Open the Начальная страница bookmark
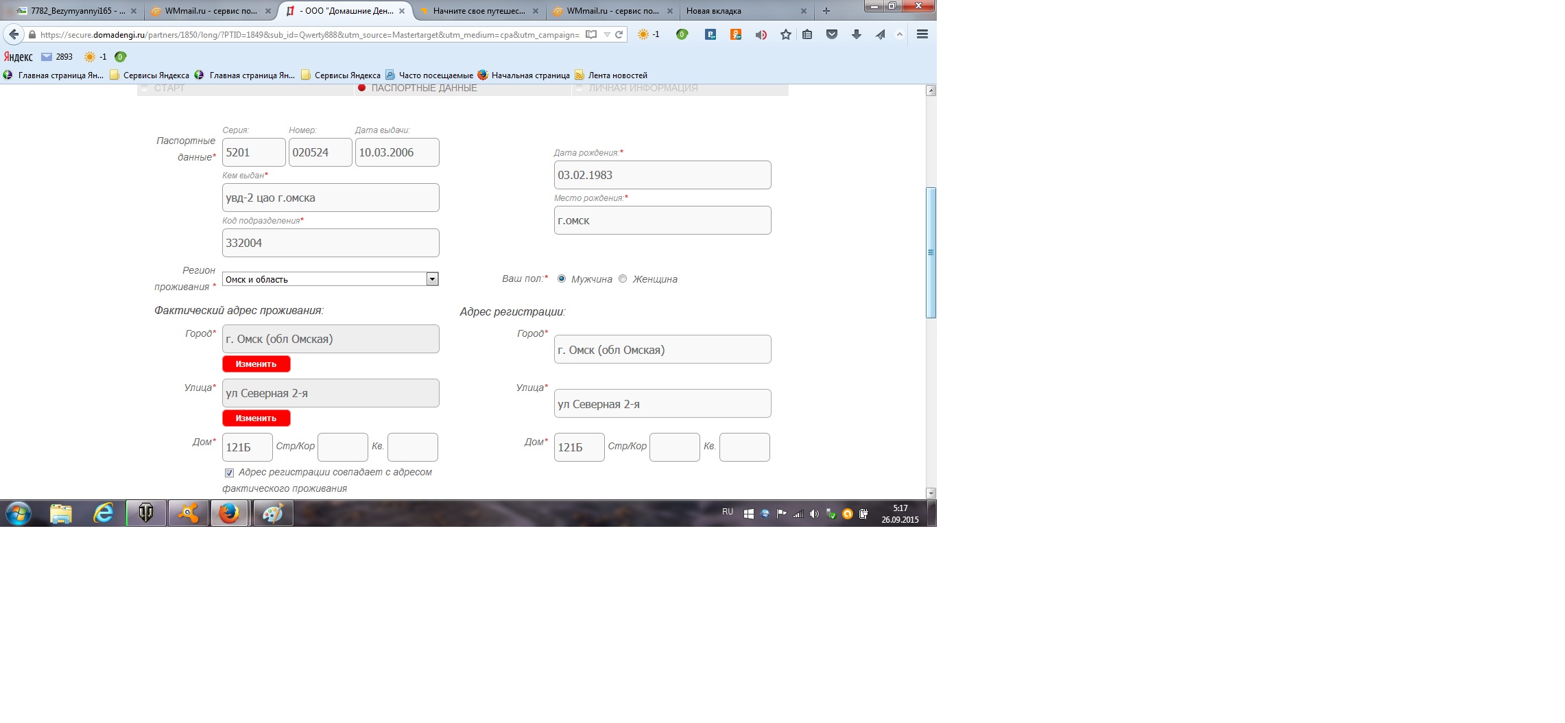 pyautogui.click(x=524, y=75)
